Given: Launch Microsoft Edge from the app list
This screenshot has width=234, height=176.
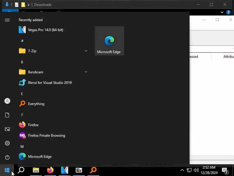Looking at the screenshot, I should (53, 157).
